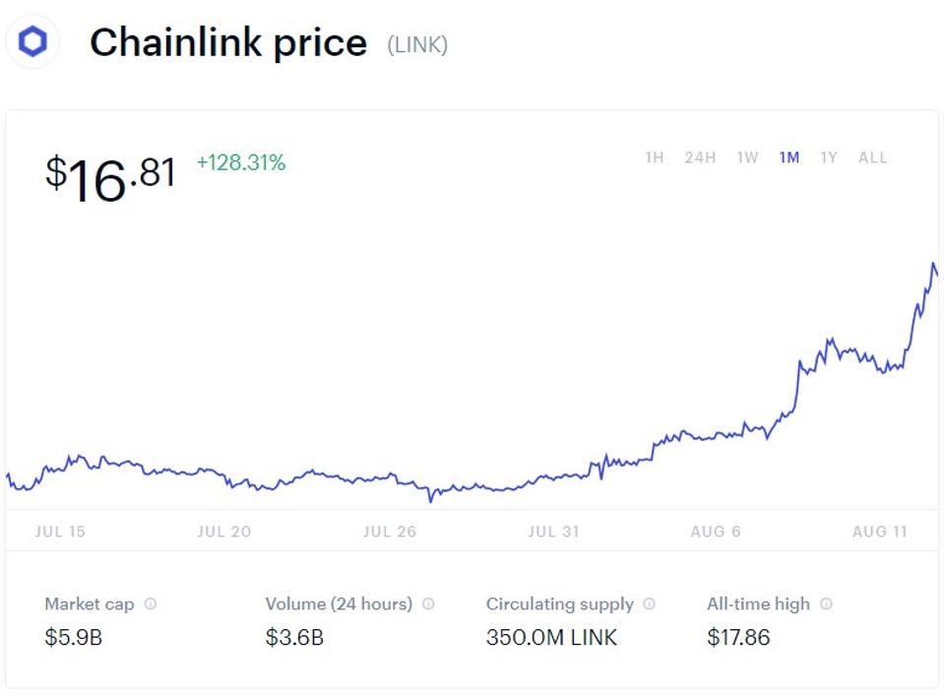Screen dimensions: 944x696
Task: Click the Chainlink hexagon logo icon
Action: coord(32,42)
